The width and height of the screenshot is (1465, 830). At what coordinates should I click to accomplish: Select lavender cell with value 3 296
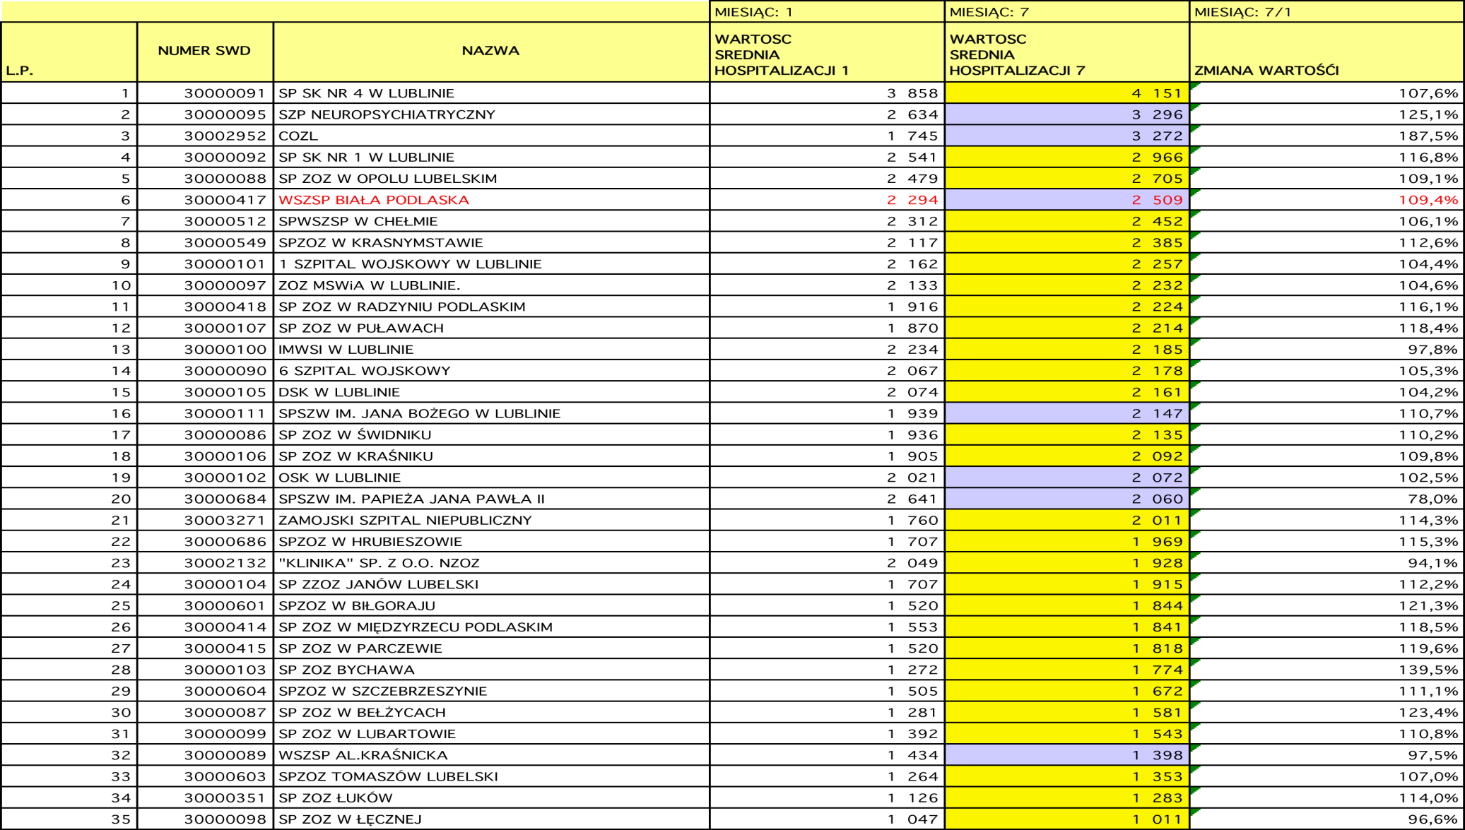[x=1067, y=114]
